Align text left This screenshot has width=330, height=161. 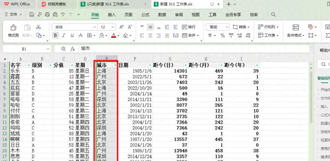(x=142, y=35)
